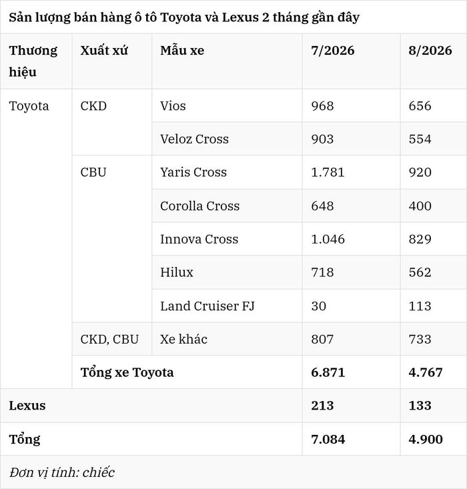
Task: Click the '7/2026' column header
Action: point(352,61)
